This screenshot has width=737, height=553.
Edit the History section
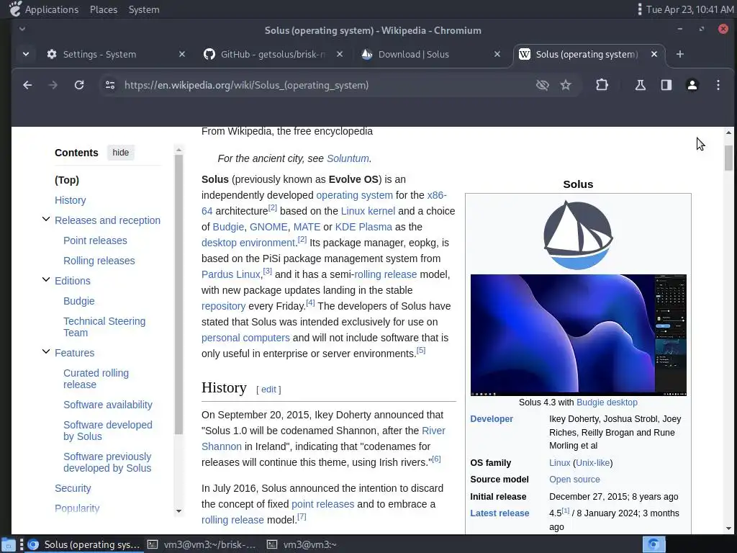click(268, 390)
